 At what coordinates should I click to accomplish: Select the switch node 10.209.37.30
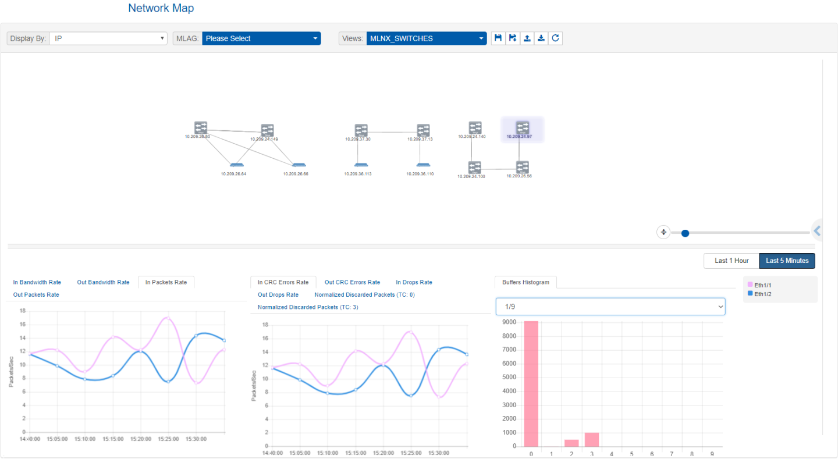[361, 130]
